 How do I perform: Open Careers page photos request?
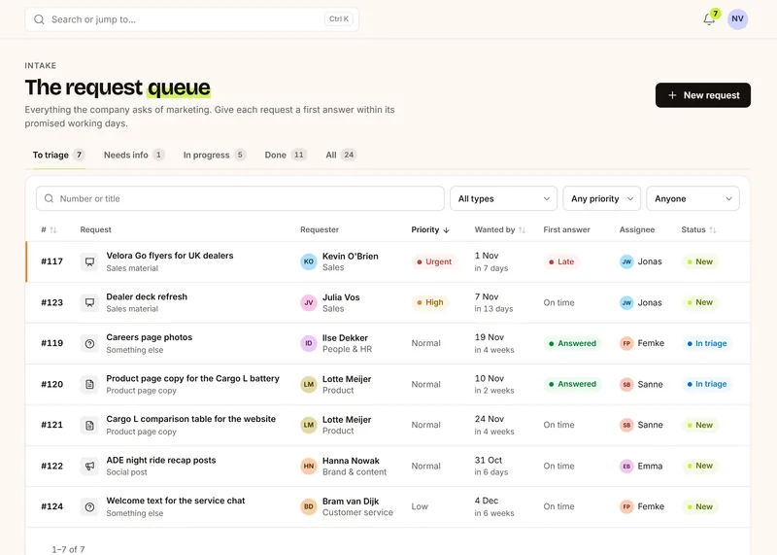150,337
